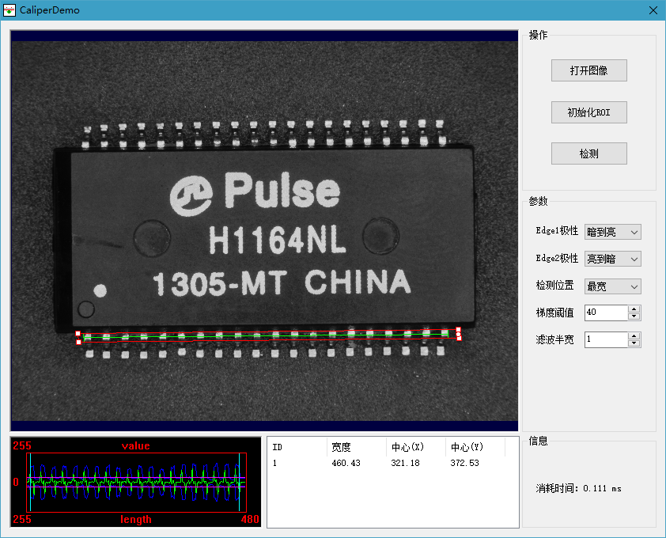Click the 滤波半宽 down arrow
The height and width of the screenshot is (538, 666).
click(634, 343)
